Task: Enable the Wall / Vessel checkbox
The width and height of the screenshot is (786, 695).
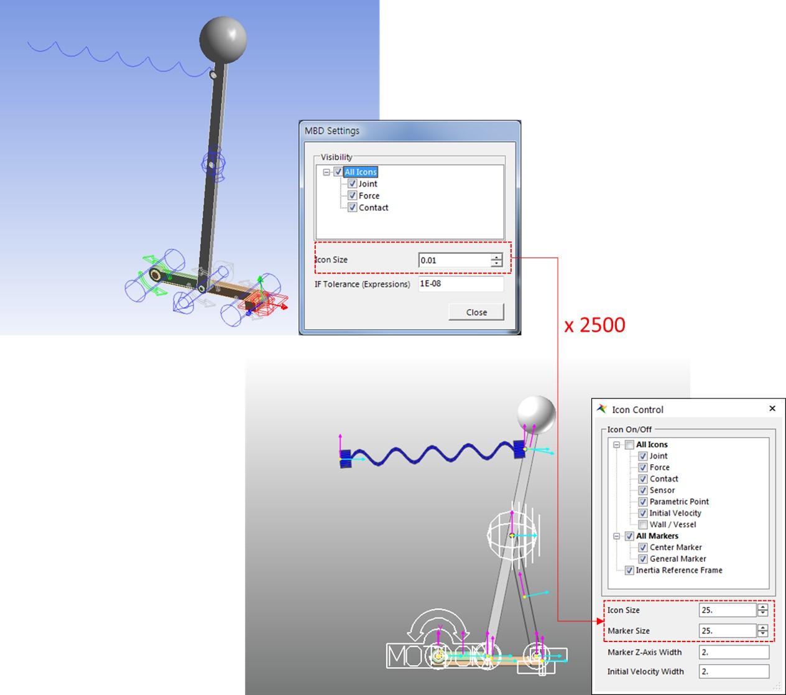Action: tap(644, 525)
